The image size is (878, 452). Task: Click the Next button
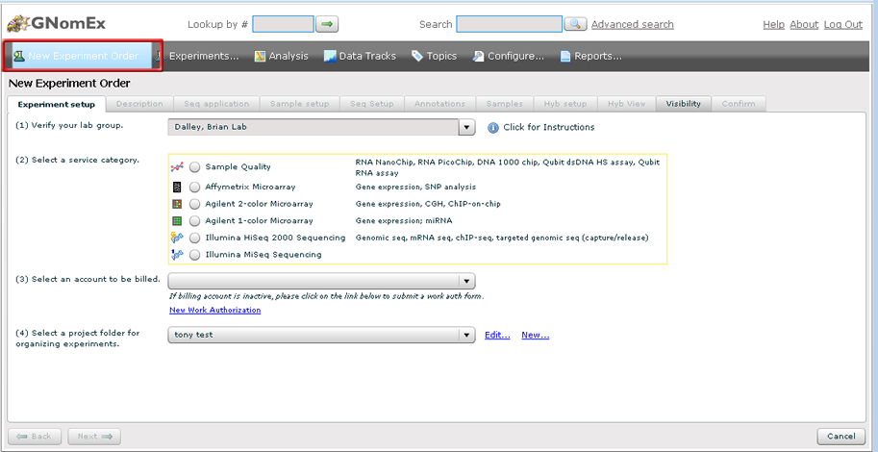coord(94,437)
